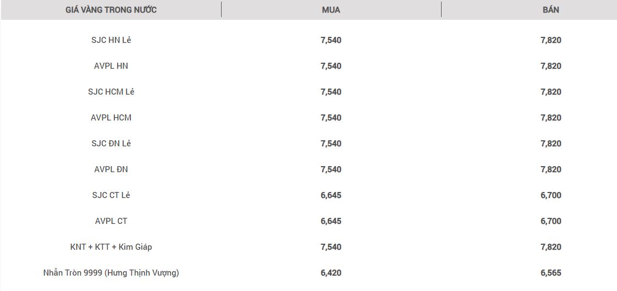Select the AVPL ĐN row label
This screenshot has height=291, width=617.
(x=111, y=169)
